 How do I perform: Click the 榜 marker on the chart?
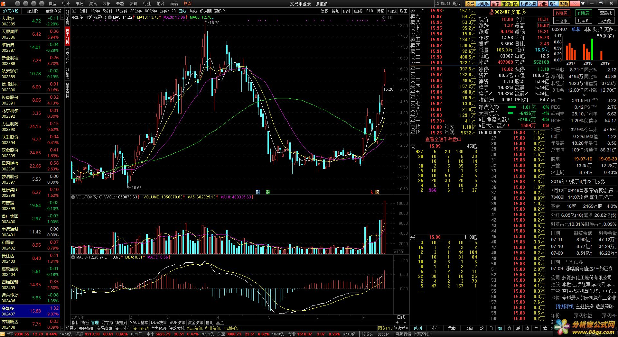pos(377,192)
